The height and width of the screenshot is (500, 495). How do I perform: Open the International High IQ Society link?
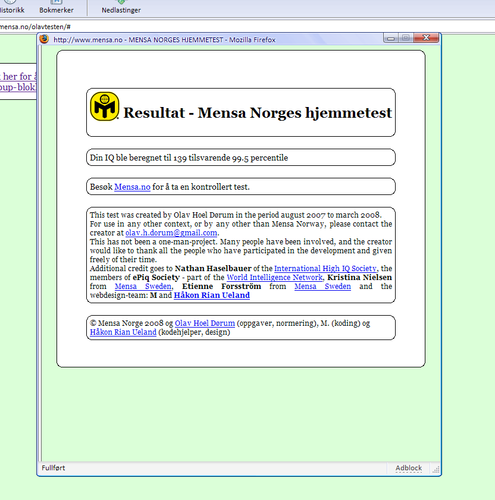325,269
